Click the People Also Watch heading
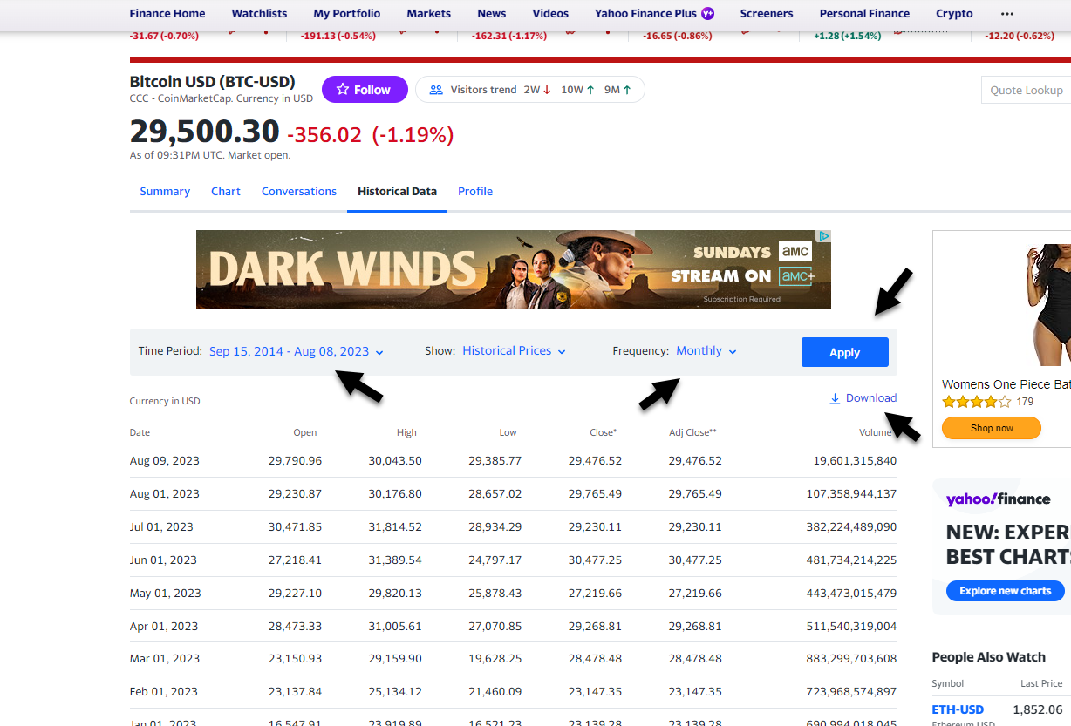1071x726 pixels. tap(989, 657)
